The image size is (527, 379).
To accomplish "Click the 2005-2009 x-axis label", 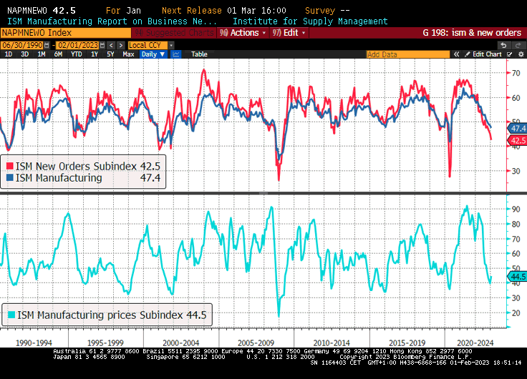I will click(x=256, y=343).
